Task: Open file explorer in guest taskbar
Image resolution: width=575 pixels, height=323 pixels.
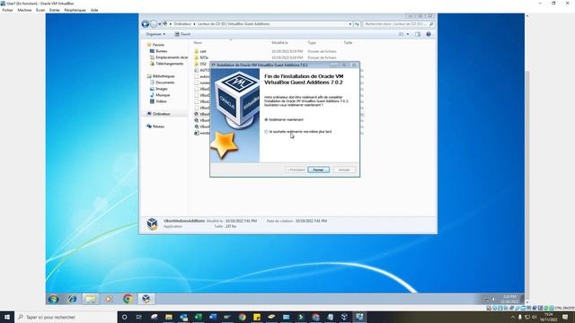Action: pos(91,299)
